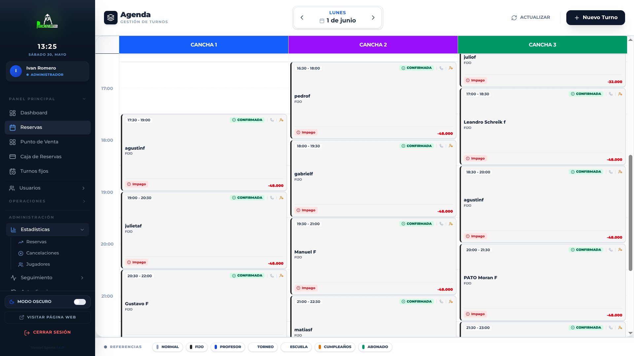Click user icon on PATO Moran booking

(x=620, y=250)
